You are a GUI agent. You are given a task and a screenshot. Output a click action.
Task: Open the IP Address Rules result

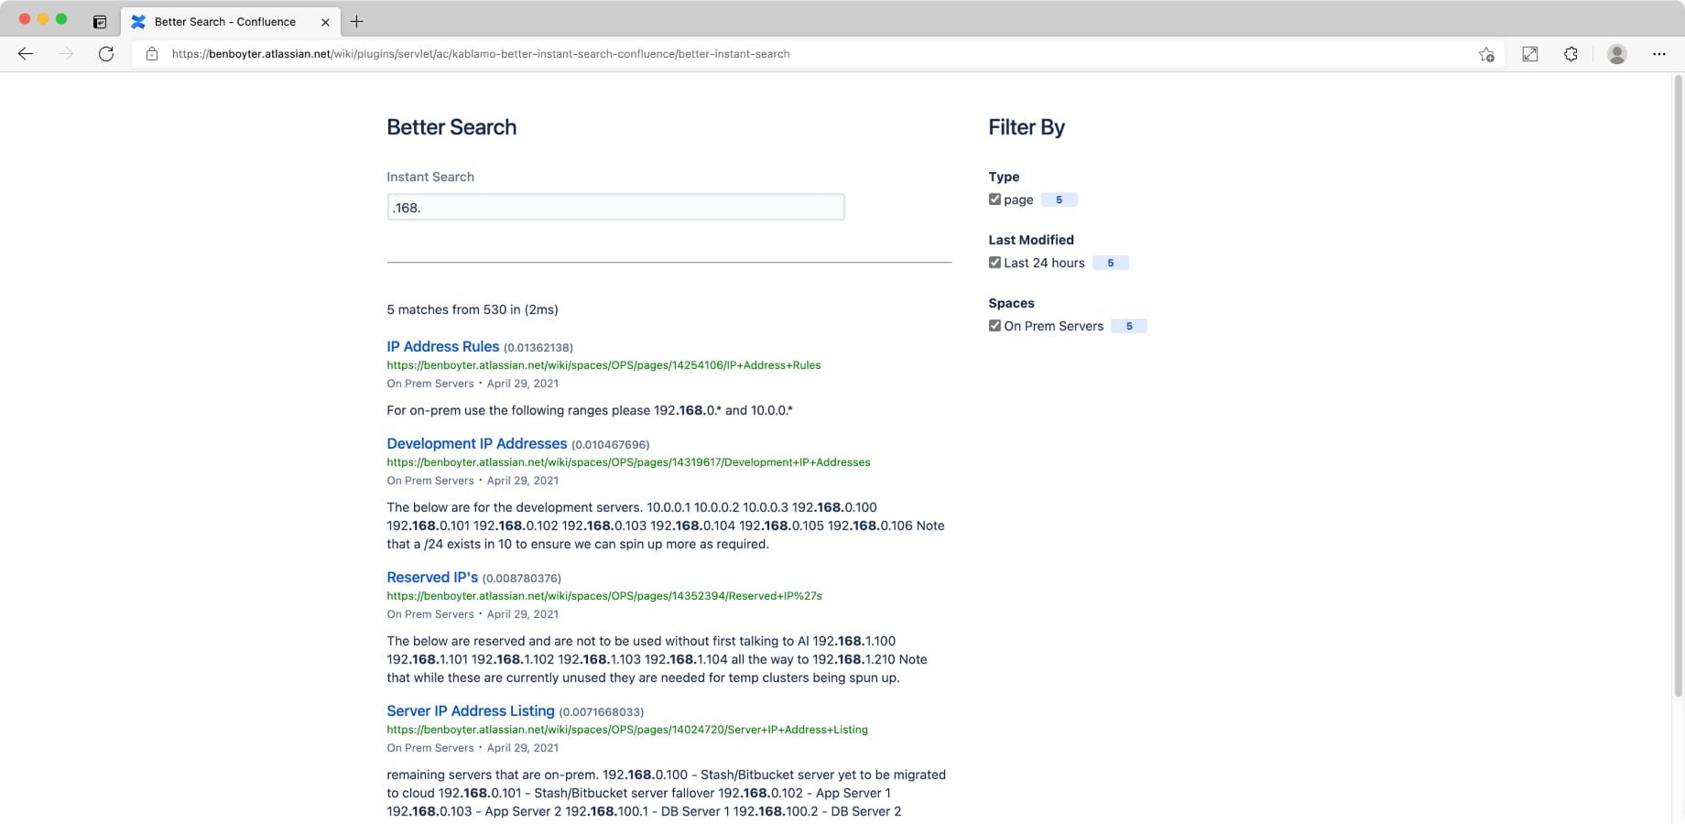pos(442,346)
